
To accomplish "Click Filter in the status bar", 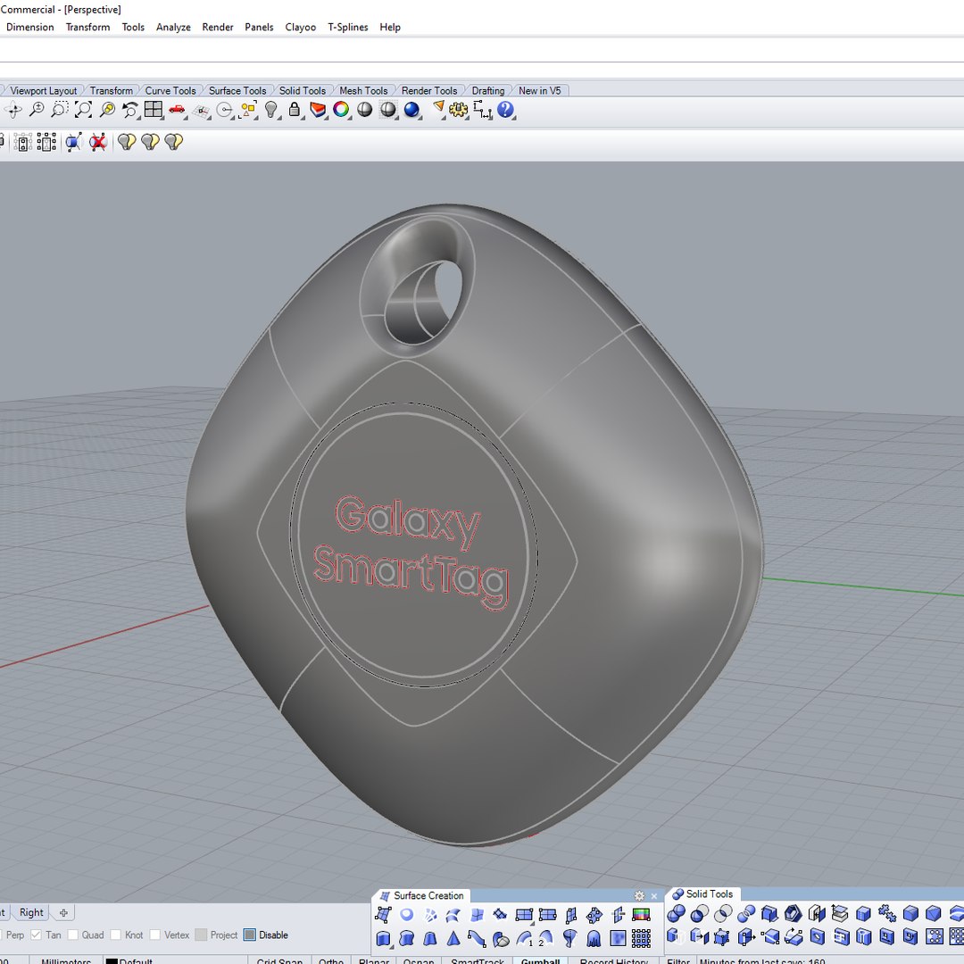I will click(678, 960).
